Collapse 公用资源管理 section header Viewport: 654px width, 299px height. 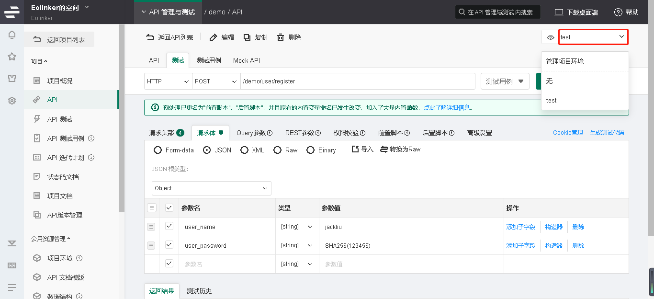tap(50, 239)
